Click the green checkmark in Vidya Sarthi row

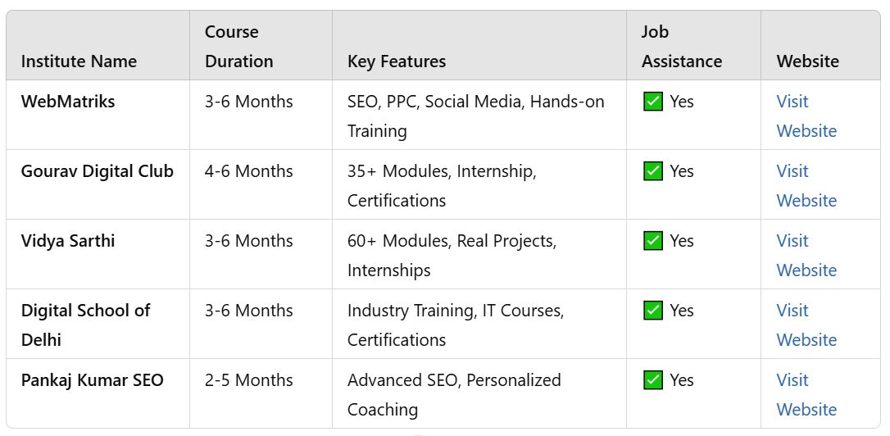click(653, 242)
